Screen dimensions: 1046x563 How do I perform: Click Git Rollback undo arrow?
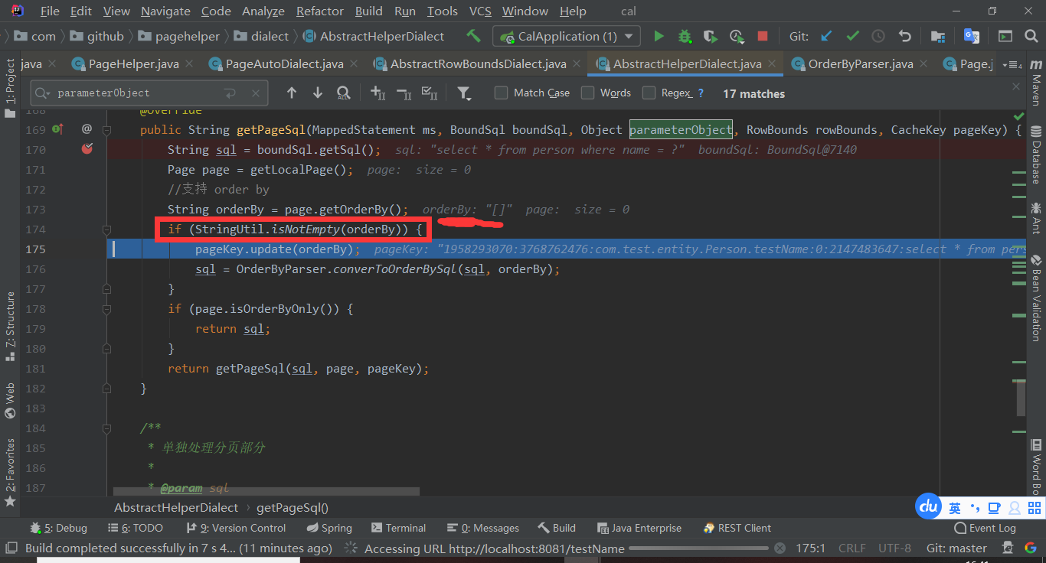(x=905, y=36)
